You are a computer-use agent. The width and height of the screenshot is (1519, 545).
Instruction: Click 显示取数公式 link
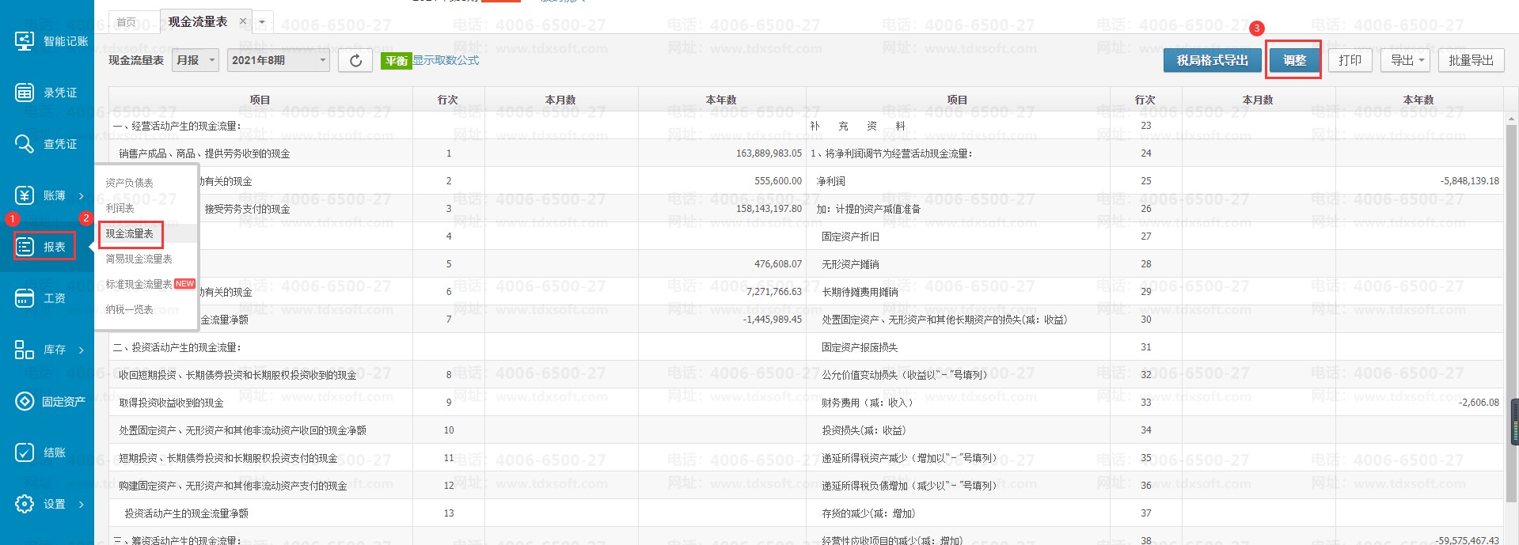446,60
